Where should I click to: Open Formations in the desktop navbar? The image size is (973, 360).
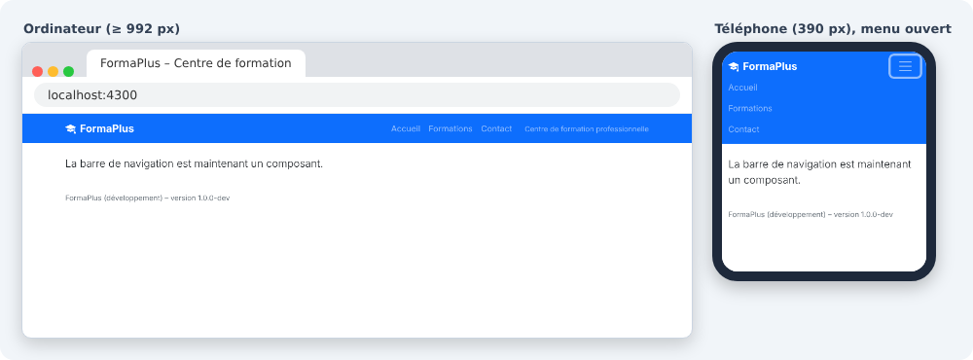point(450,128)
